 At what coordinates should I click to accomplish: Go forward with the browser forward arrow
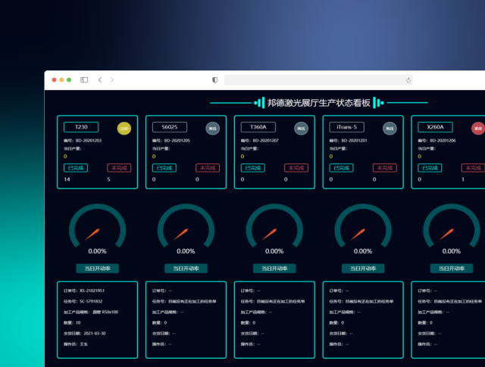pyautogui.click(x=112, y=80)
